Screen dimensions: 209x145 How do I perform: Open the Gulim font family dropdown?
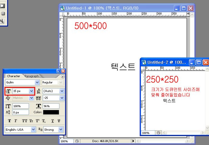point(37,82)
